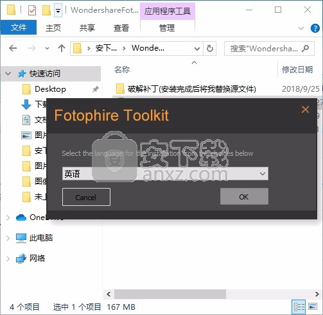This screenshot has width=323, height=315.
Task: Click the 2018/9/25 date cell
Action: click(301, 89)
